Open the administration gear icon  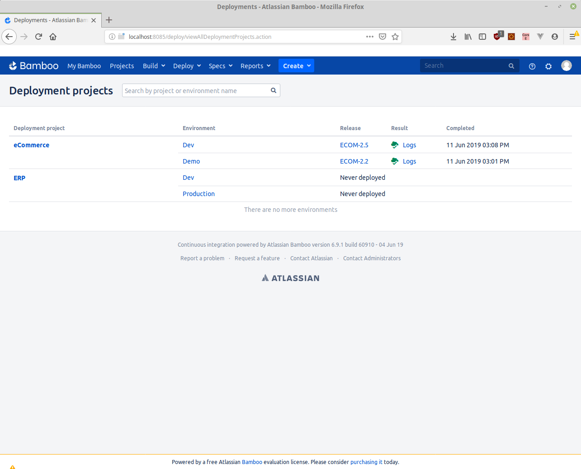548,66
